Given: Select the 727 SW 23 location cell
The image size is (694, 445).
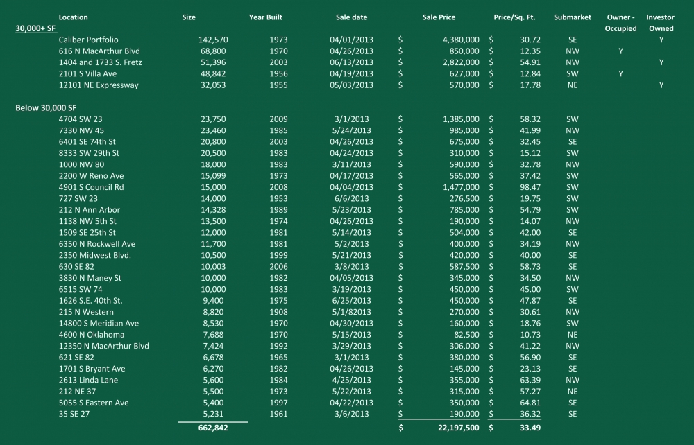Looking at the screenshot, I should [78, 199].
